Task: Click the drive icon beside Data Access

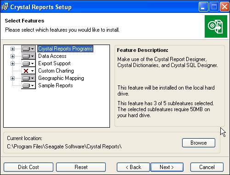Action: 26,56
